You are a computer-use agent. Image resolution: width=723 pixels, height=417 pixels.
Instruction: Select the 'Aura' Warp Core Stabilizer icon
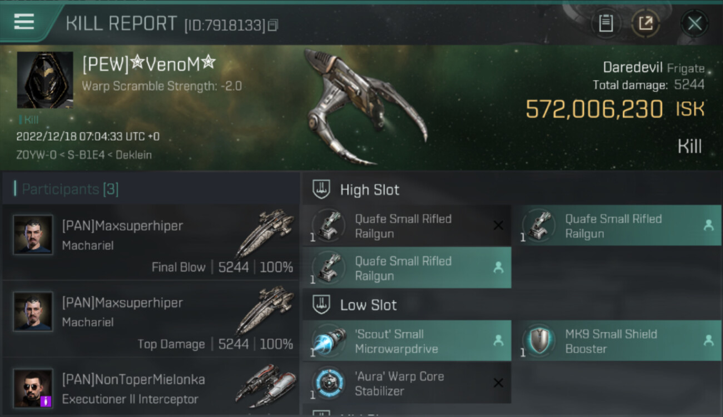click(329, 383)
